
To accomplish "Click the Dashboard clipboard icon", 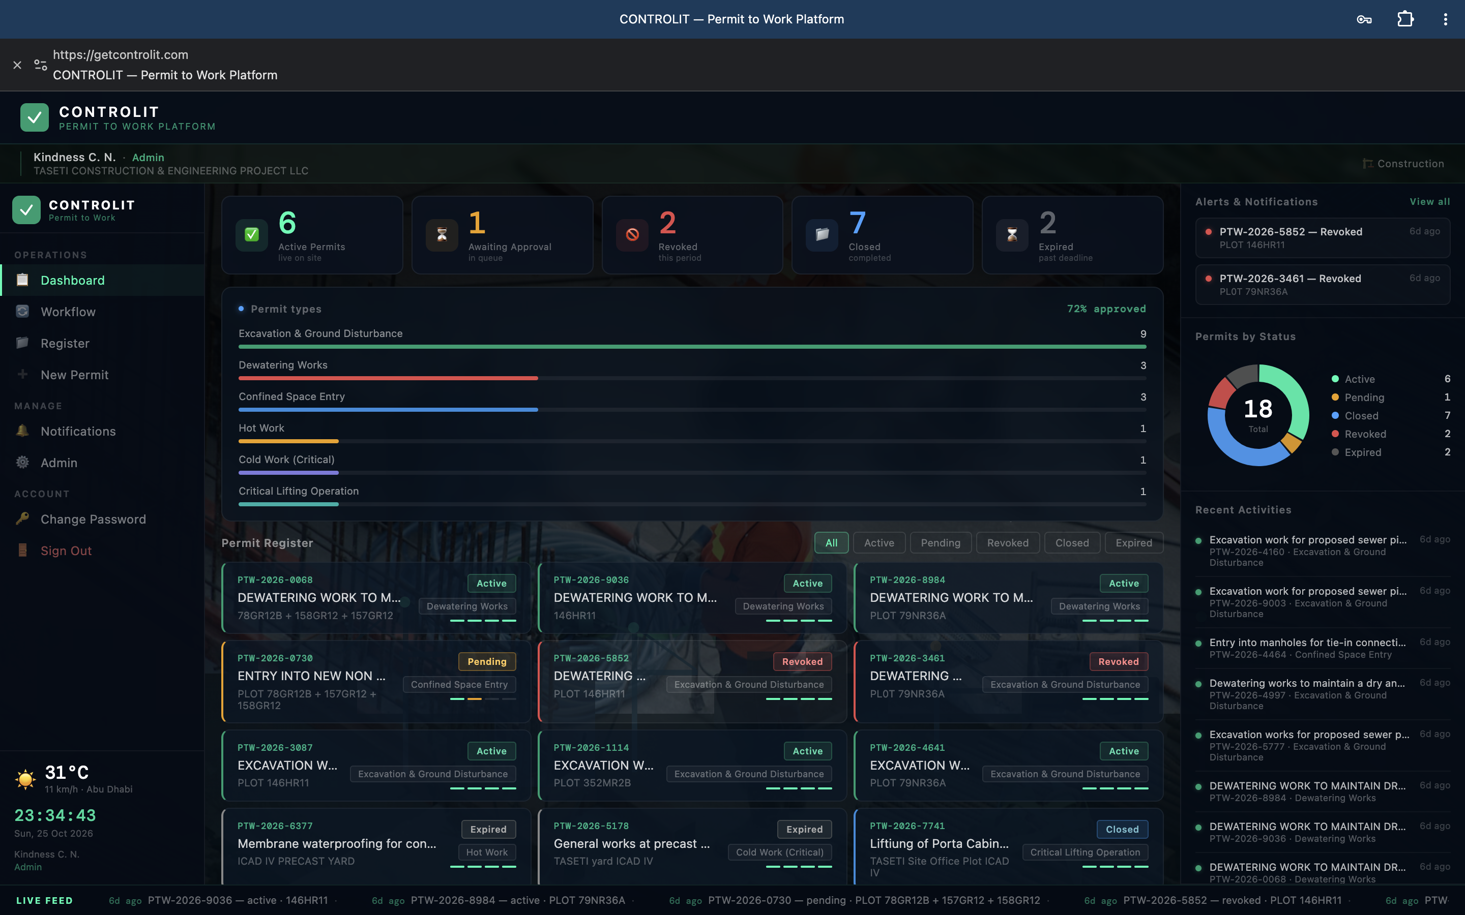I will pos(22,280).
